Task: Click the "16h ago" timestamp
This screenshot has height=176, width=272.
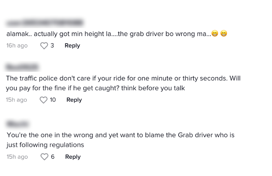Action: 17,46
